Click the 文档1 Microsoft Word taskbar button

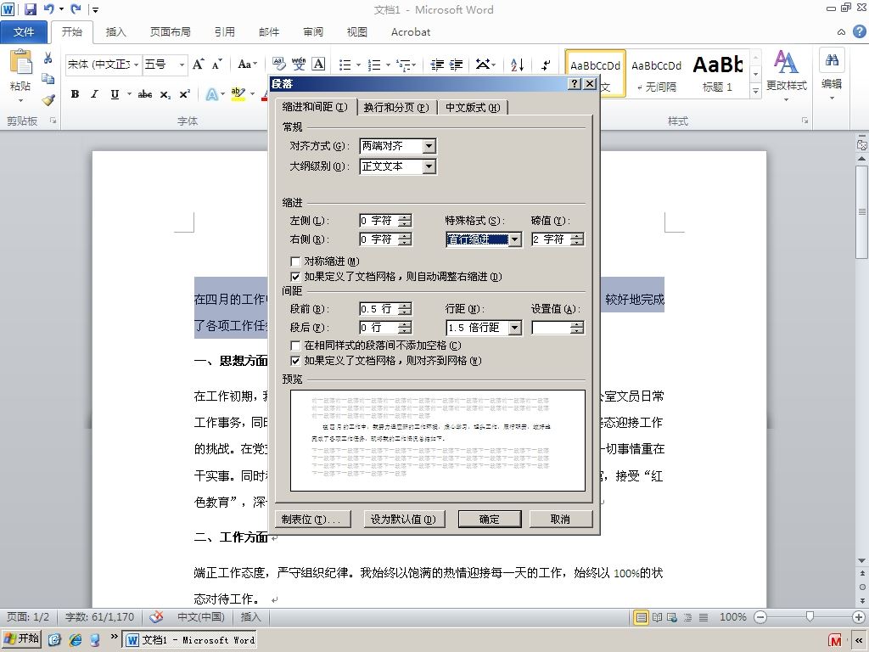190,640
